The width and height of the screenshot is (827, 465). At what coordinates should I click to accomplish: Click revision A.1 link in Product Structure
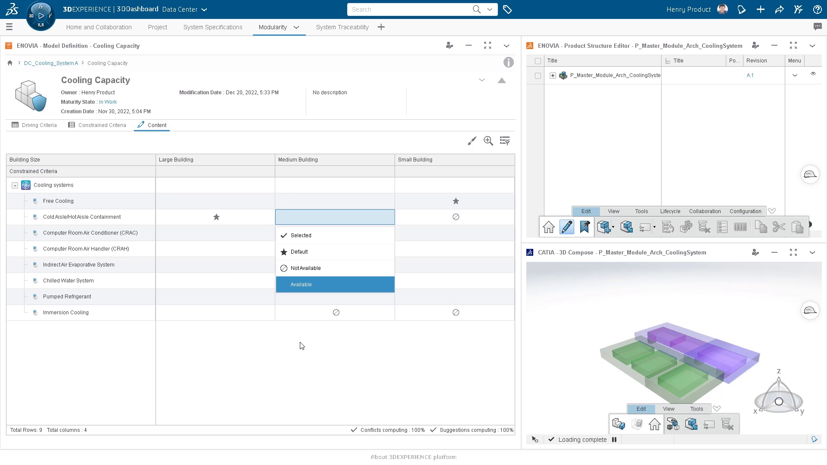[750, 75]
